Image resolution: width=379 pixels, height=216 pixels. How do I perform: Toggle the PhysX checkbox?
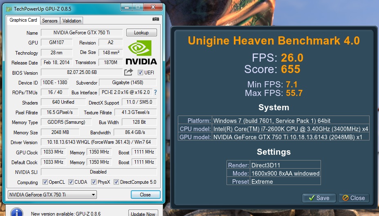pos(94,182)
